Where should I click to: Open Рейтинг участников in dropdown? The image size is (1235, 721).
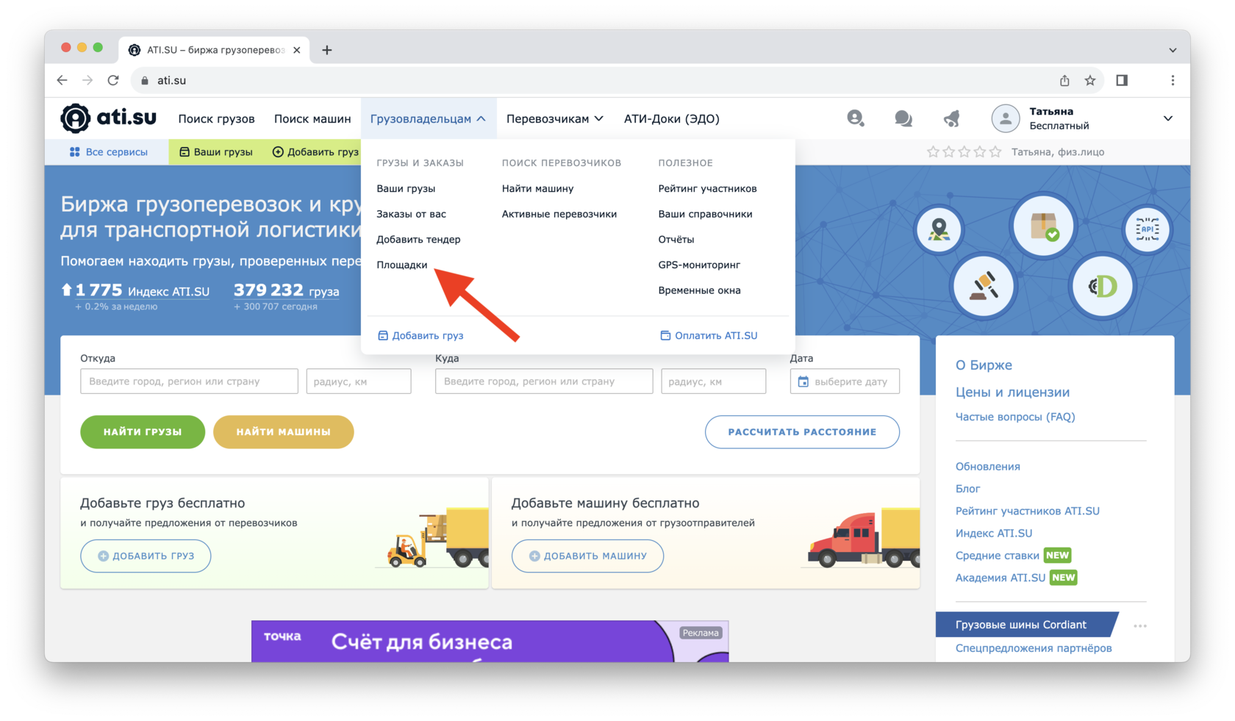(x=707, y=188)
